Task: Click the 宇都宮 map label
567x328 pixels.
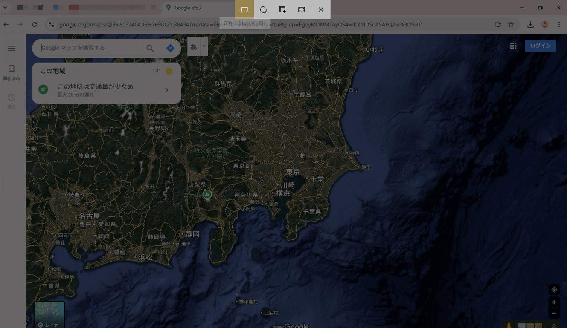Action: pyautogui.click(x=302, y=94)
